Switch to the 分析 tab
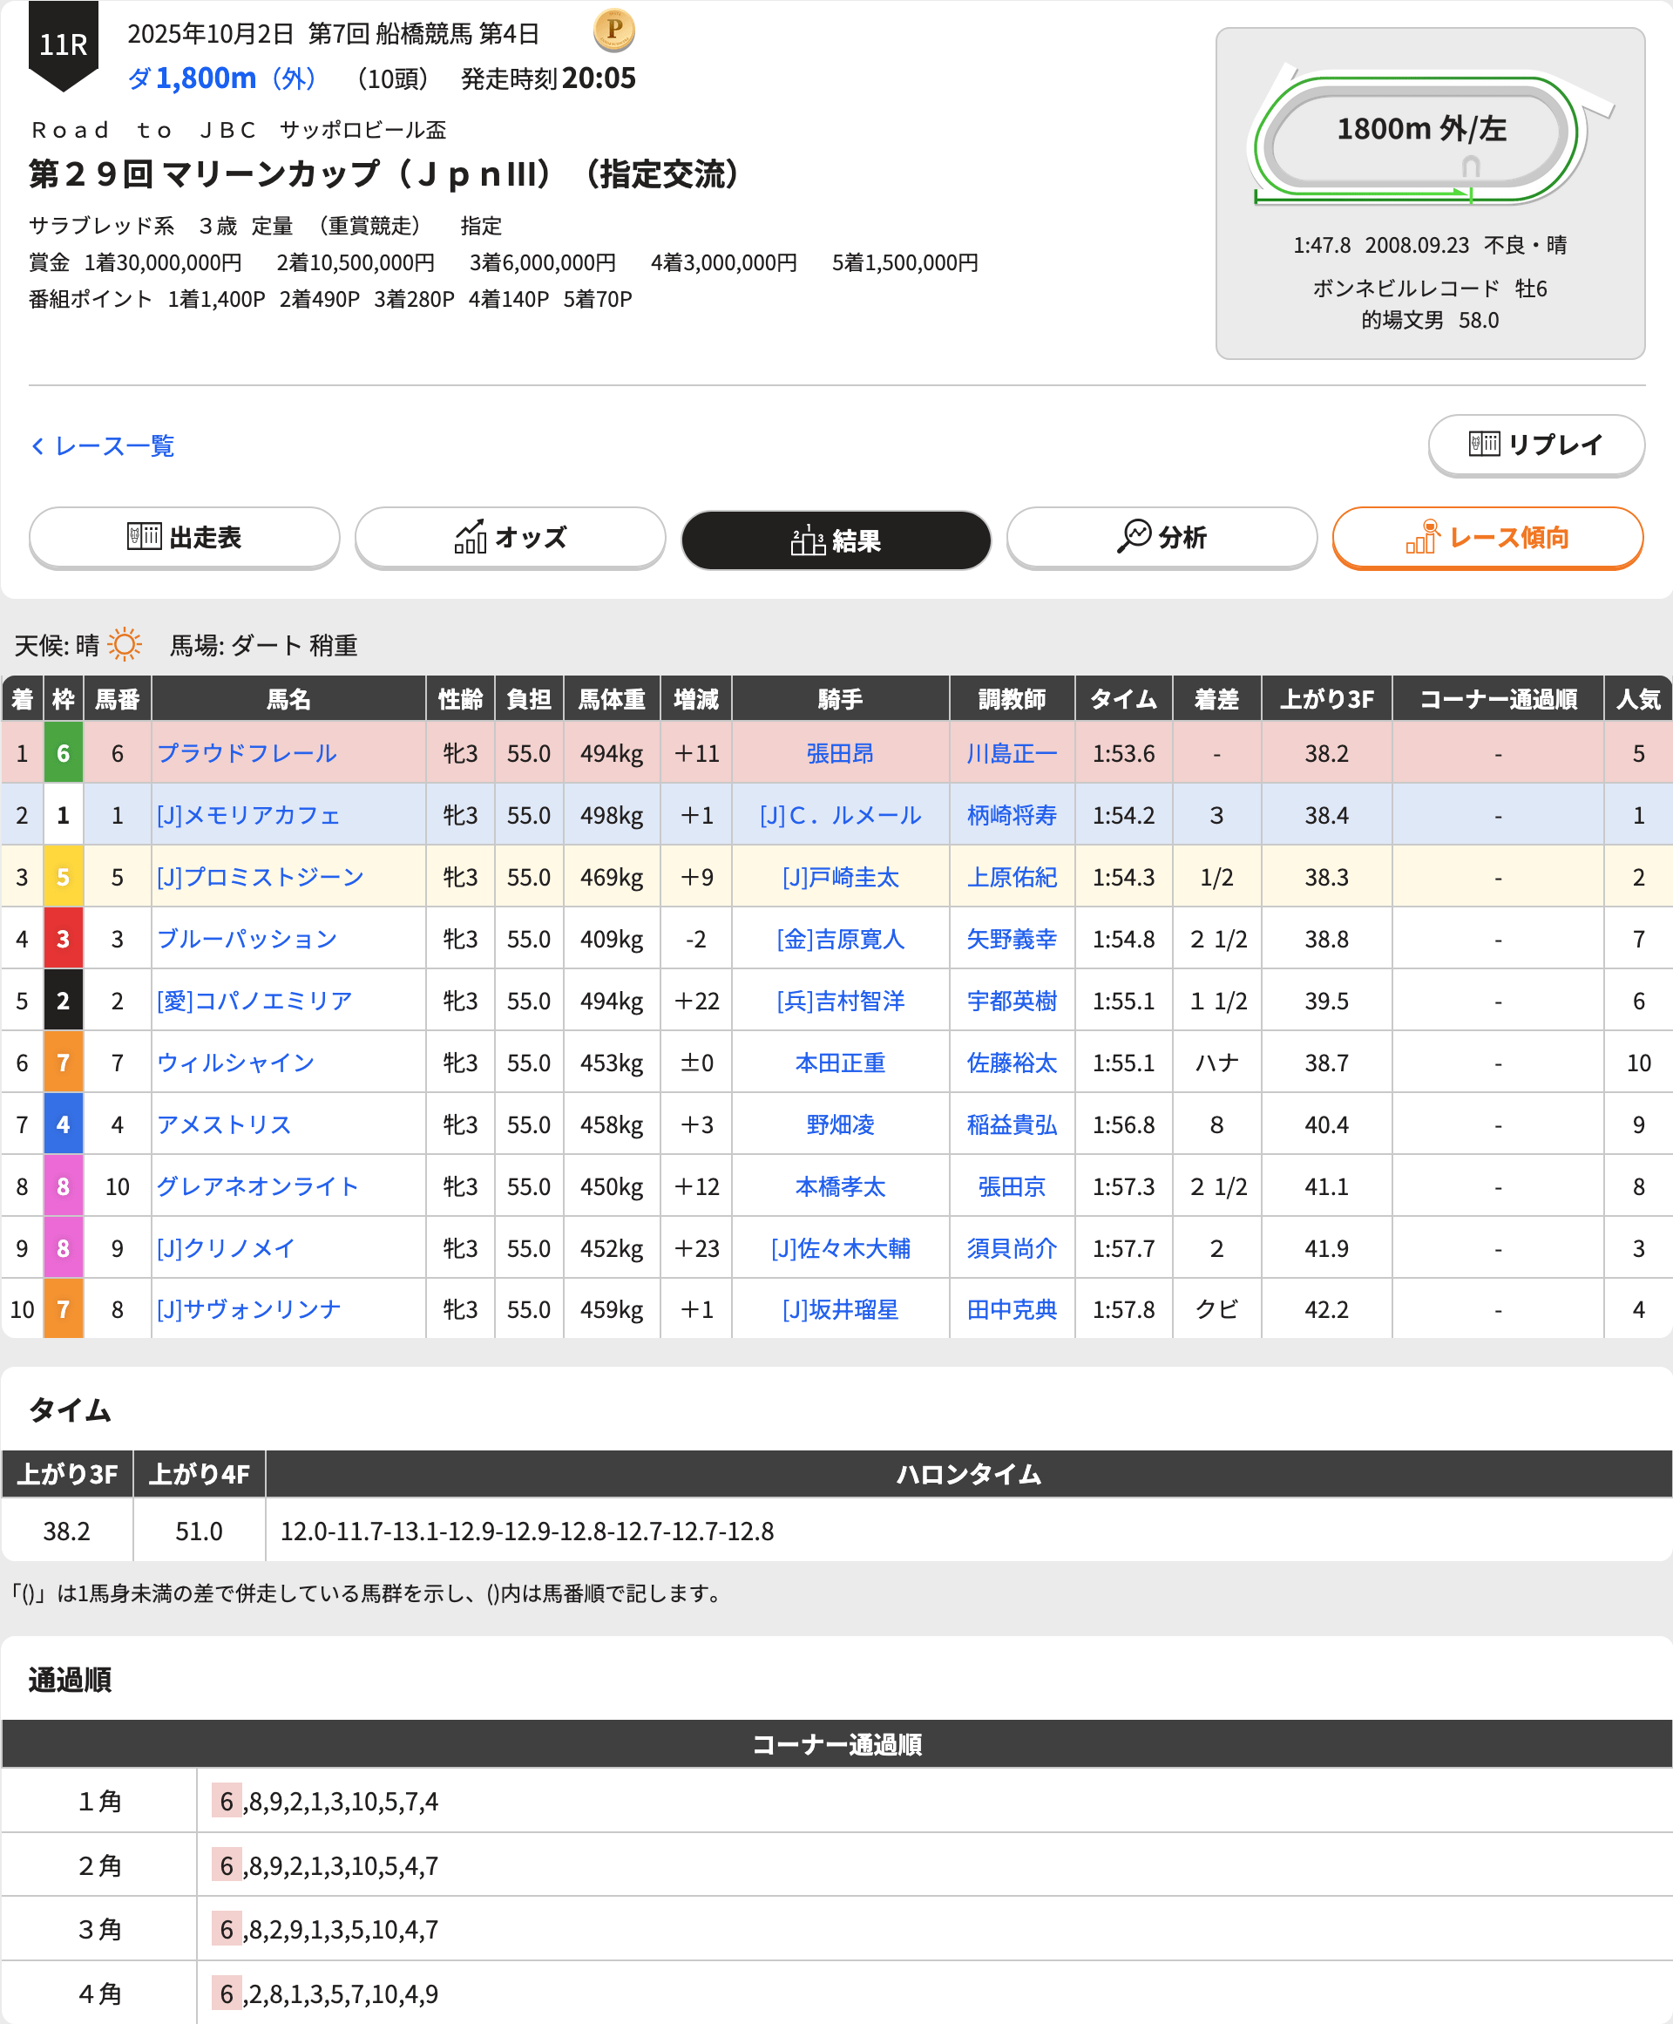The height and width of the screenshot is (2024, 1673). [x=1161, y=537]
